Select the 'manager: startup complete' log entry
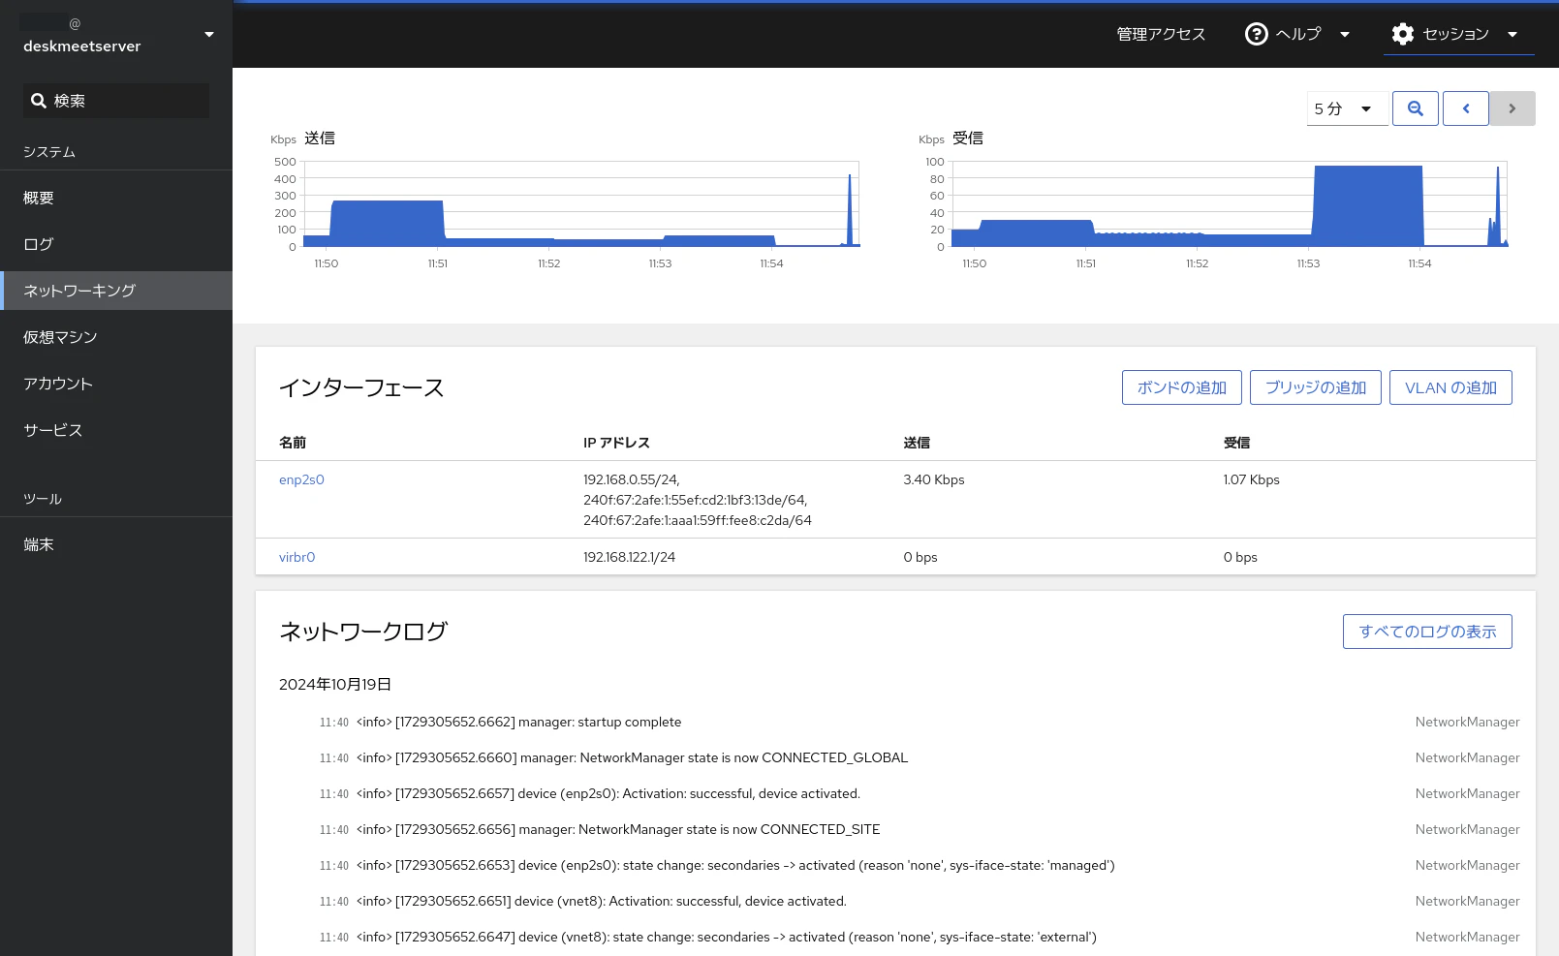This screenshot has width=1559, height=956. click(896, 722)
